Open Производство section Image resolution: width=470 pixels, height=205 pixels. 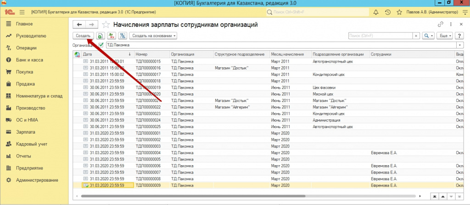31,108
